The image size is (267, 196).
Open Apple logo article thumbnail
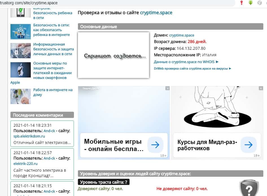[x=21, y=70]
